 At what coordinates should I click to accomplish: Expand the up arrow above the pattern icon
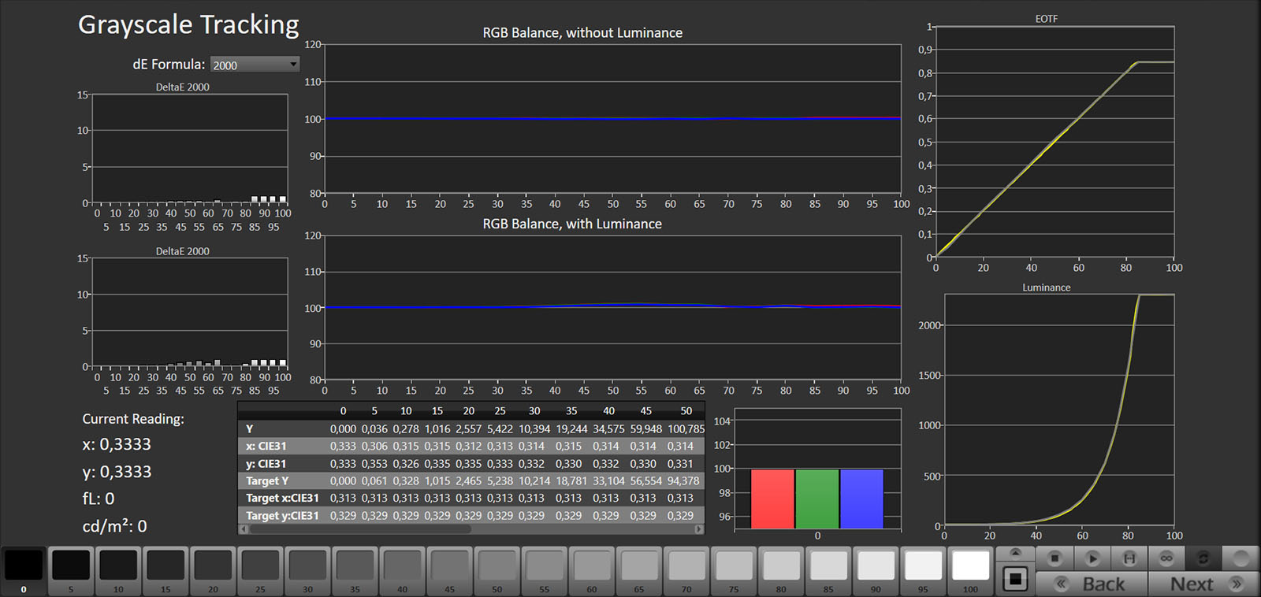pyautogui.click(x=1015, y=553)
